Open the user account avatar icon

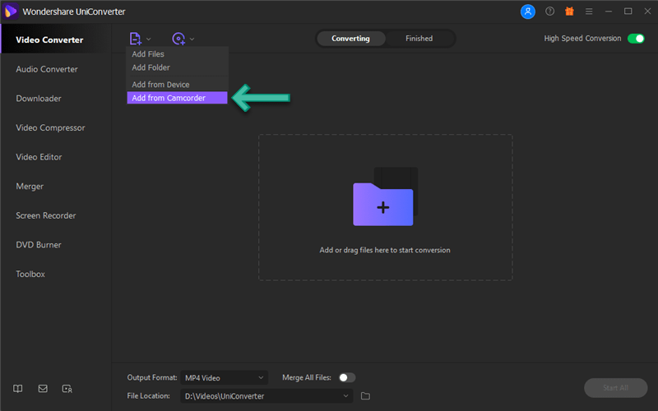[x=528, y=12]
